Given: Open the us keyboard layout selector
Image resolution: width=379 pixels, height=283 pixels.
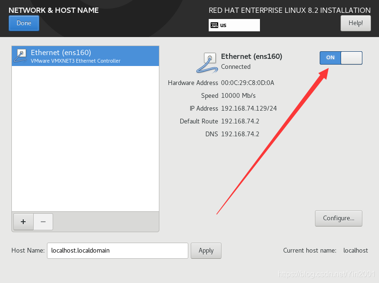Looking at the screenshot, I should point(234,25).
